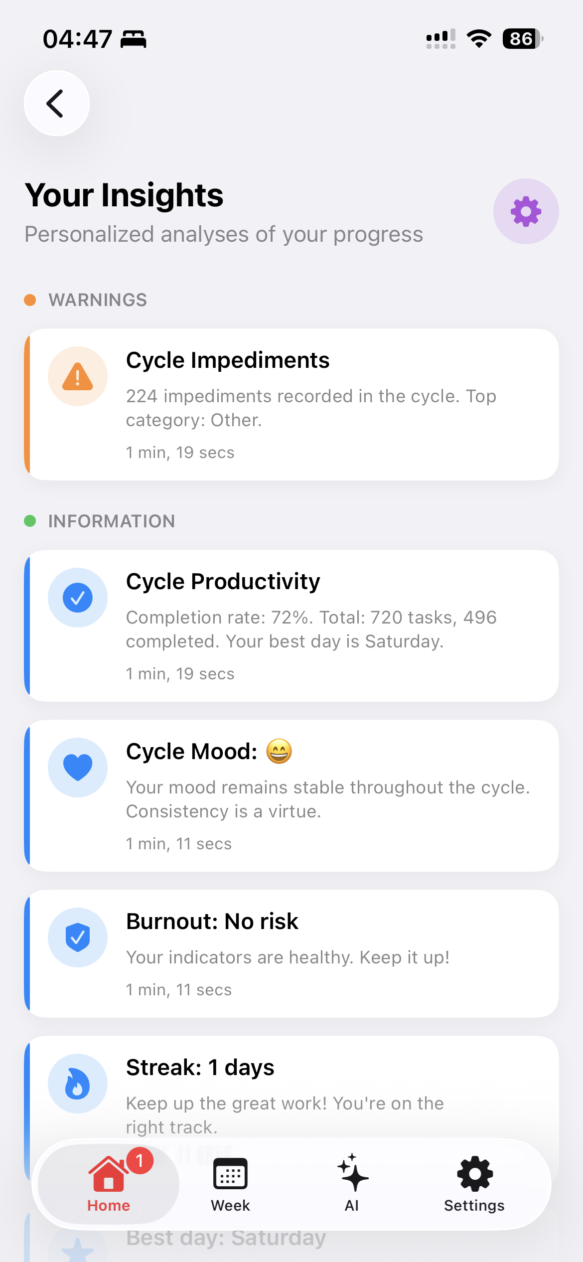583x1262 pixels.
Task: Tap the back arrow button
Action: point(57,103)
